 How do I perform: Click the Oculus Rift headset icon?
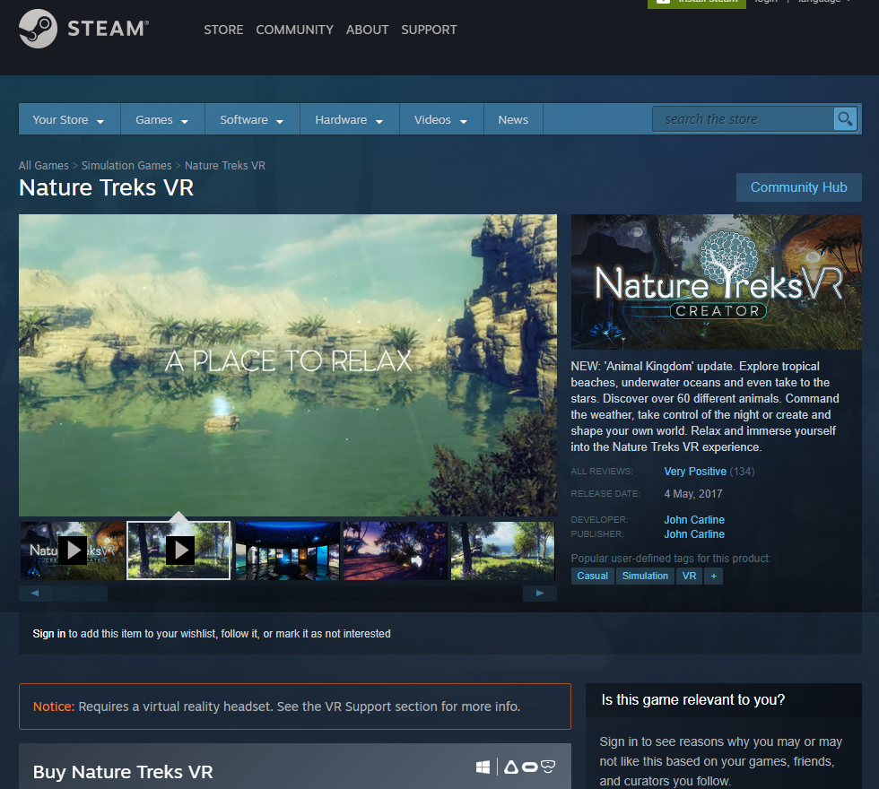coord(530,767)
